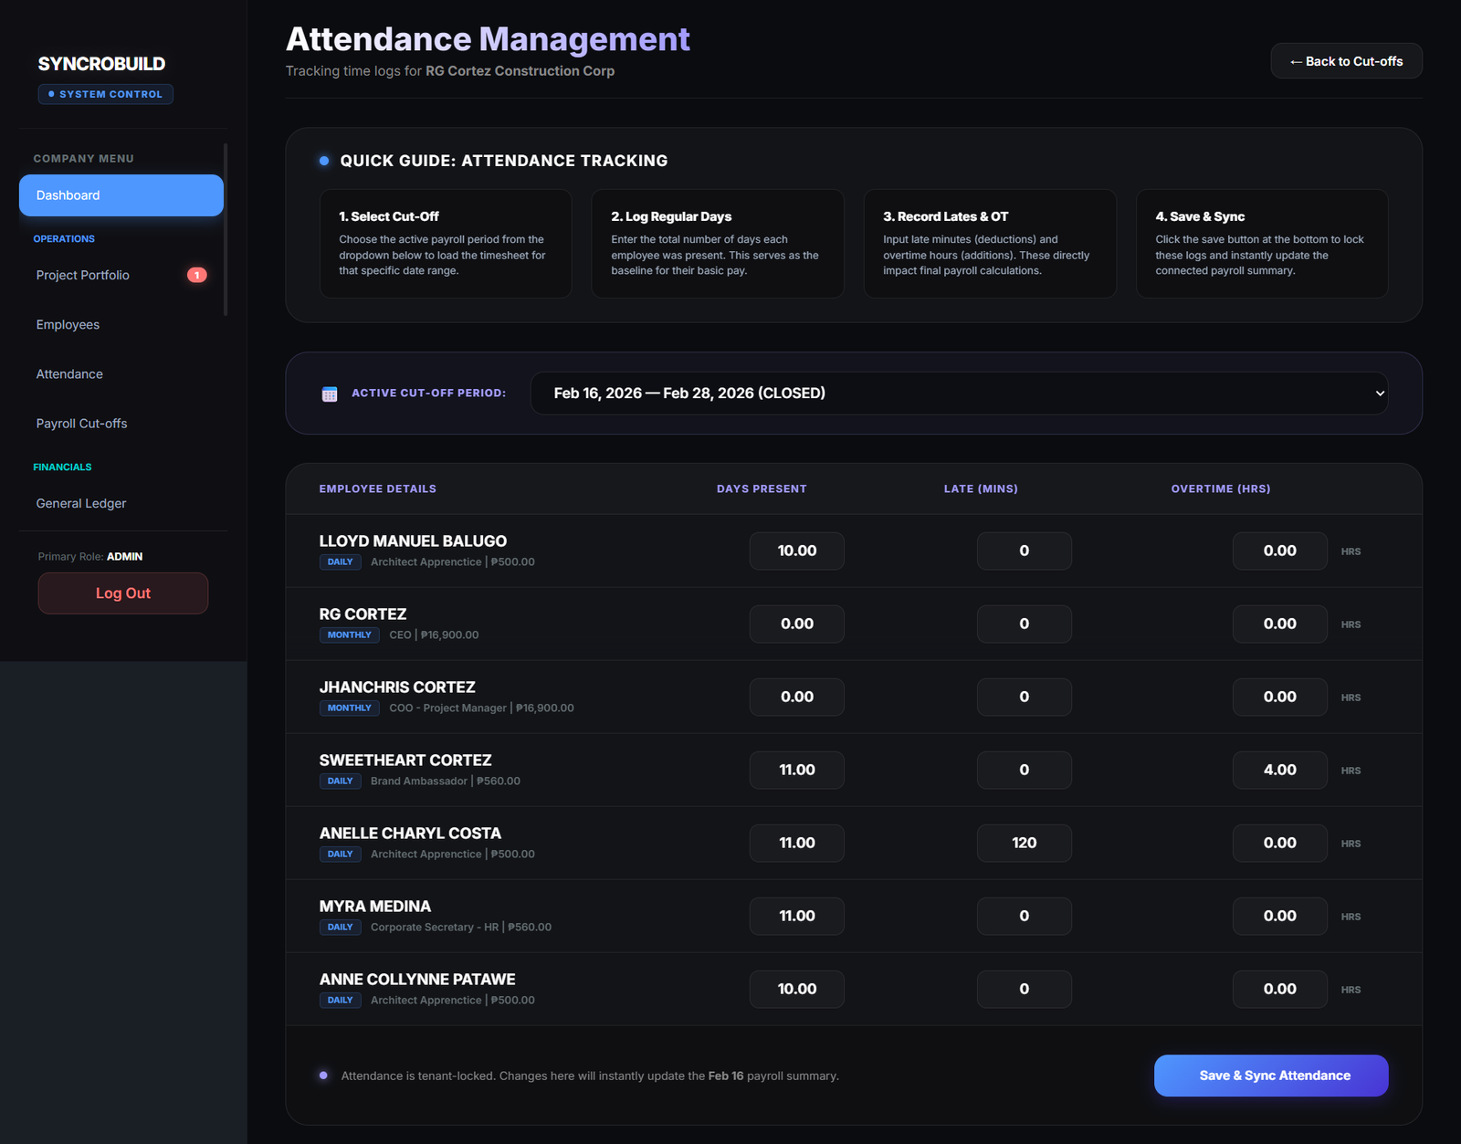
Task: Edit Days Present for Anne Collynne Patawe
Action: click(797, 989)
